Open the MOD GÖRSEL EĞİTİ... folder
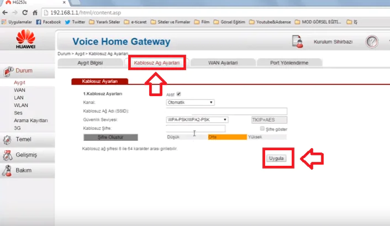Screen dimensions: 390x226 tap(318, 22)
